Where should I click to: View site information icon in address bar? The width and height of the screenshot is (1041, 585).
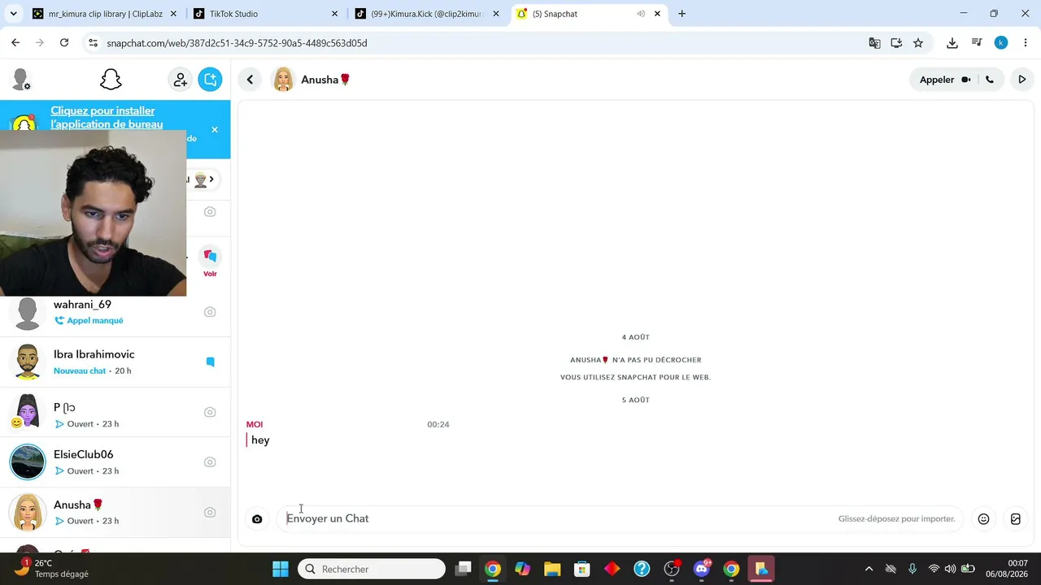pos(94,43)
